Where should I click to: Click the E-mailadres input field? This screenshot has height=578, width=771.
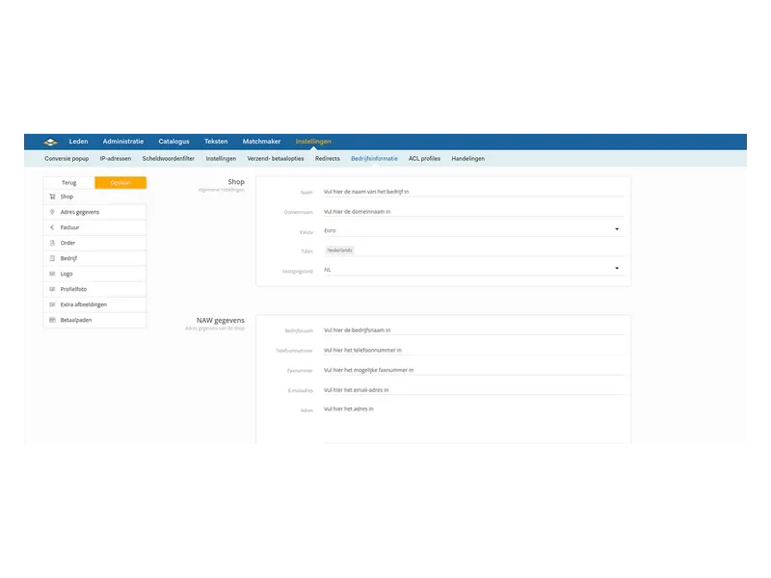tap(474, 390)
